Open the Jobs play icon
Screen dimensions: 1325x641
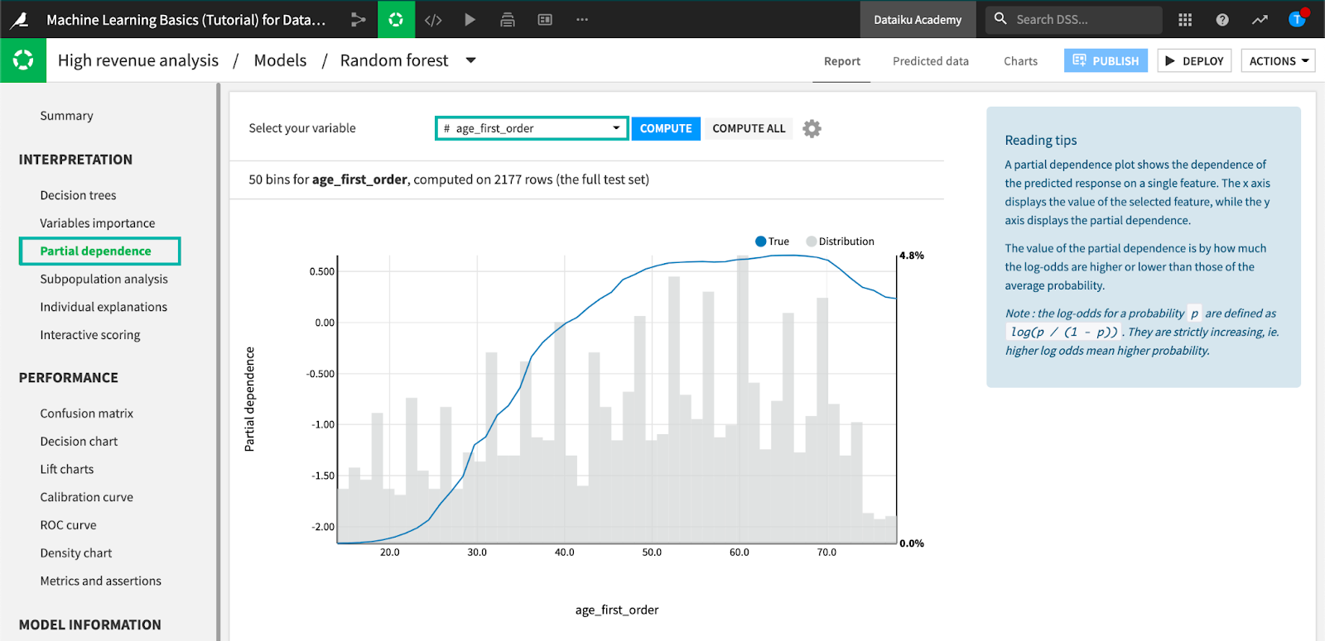[x=470, y=19]
